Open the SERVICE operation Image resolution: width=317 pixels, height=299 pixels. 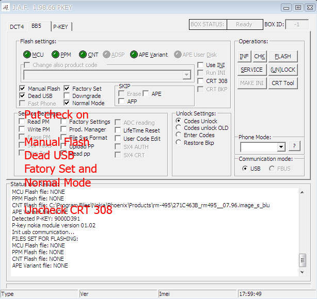point(252,70)
